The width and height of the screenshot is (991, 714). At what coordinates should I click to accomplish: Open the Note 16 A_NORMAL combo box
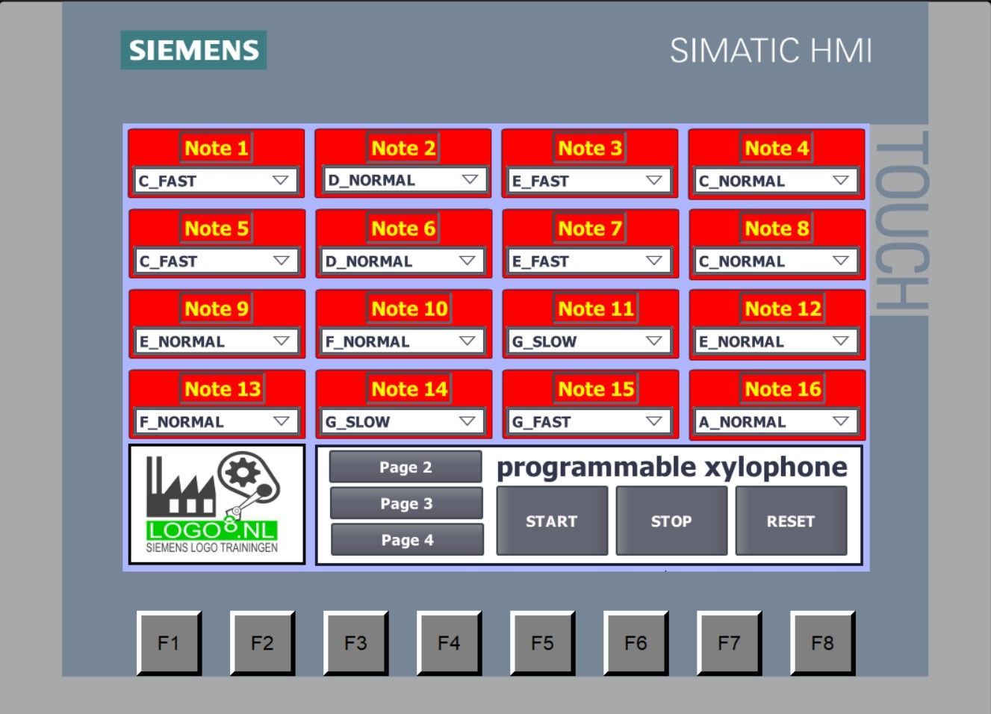point(776,421)
